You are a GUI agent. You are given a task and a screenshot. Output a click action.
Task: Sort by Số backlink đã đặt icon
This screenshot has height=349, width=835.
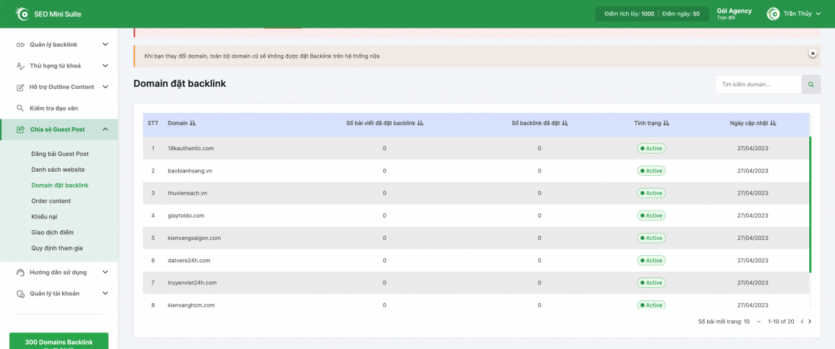click(x=565, y=123)
